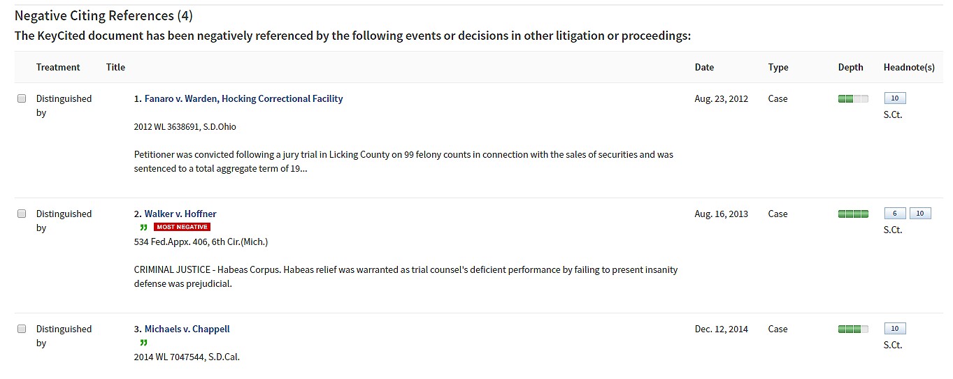Click green quotation icon under Michaels v. Chappell

pos(143,343)
